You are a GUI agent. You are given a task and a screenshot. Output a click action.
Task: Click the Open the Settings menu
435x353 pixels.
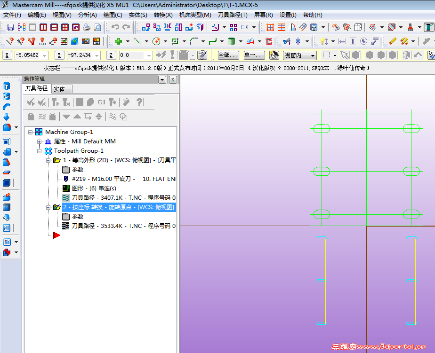coord(288,15)
